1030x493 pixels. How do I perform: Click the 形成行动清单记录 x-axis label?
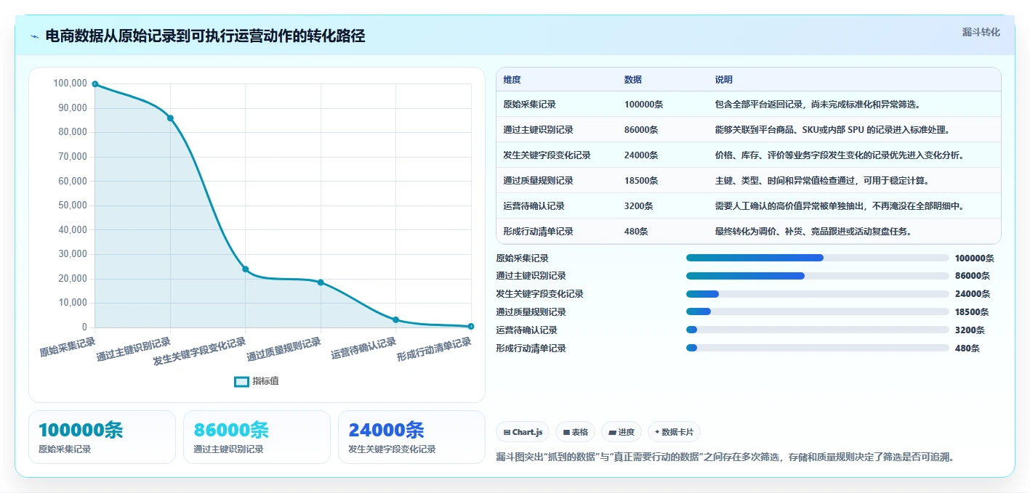pyautogui.click(x=434, y=350)
